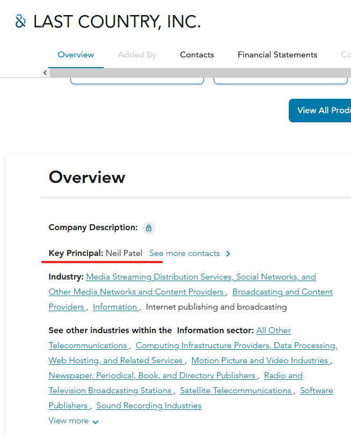
Task: Open Broadcasting and Content Providers link
Action: (282, 292)
